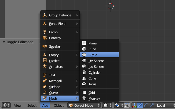
Task: Click the Cube mesh icon
Action: 84,49
